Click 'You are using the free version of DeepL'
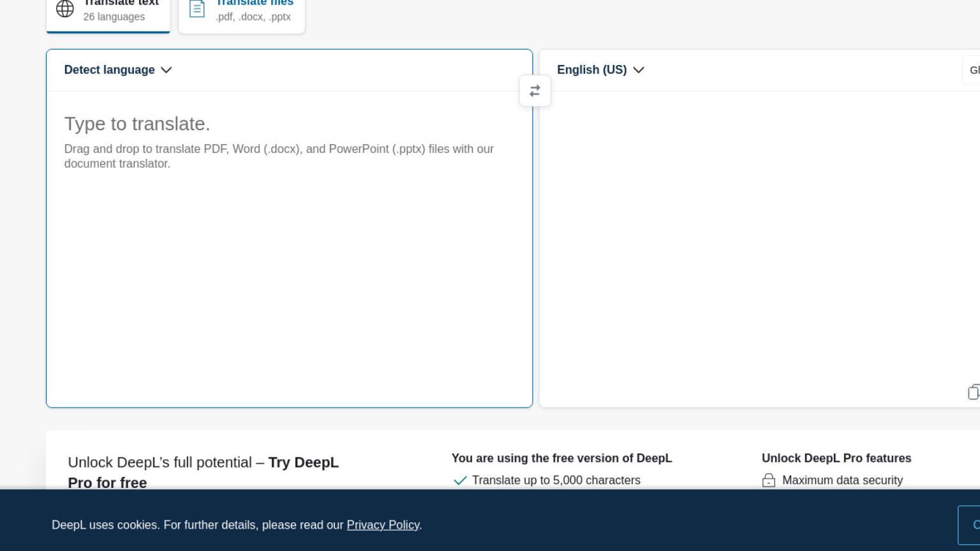Screen dimensions: 980x551 (x=561, y=458)
